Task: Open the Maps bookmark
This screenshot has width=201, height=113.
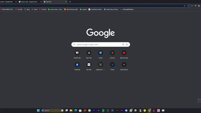Action: [27, 9]
